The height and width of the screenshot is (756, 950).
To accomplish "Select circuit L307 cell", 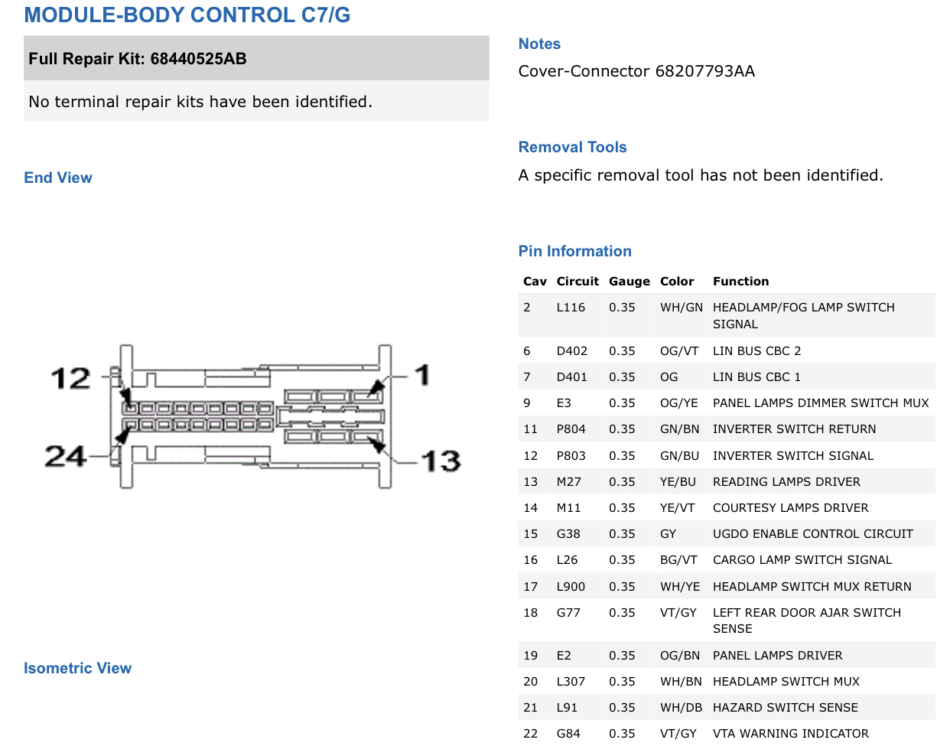I will pyautogui.click(x=571, y=682).
